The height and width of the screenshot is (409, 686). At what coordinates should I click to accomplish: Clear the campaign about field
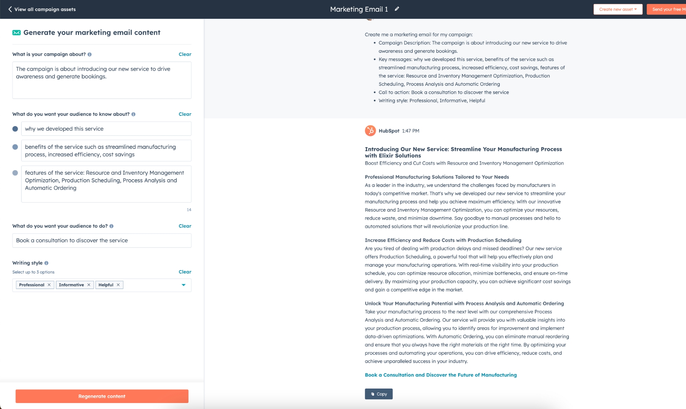point(185,54)
